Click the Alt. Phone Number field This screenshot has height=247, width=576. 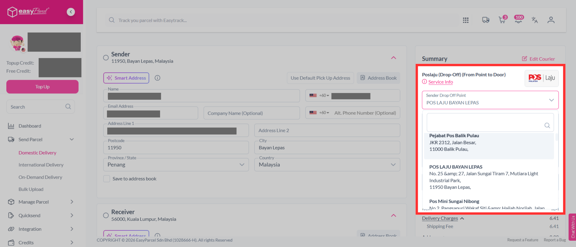pyautogui.click(x=365, y=113)
